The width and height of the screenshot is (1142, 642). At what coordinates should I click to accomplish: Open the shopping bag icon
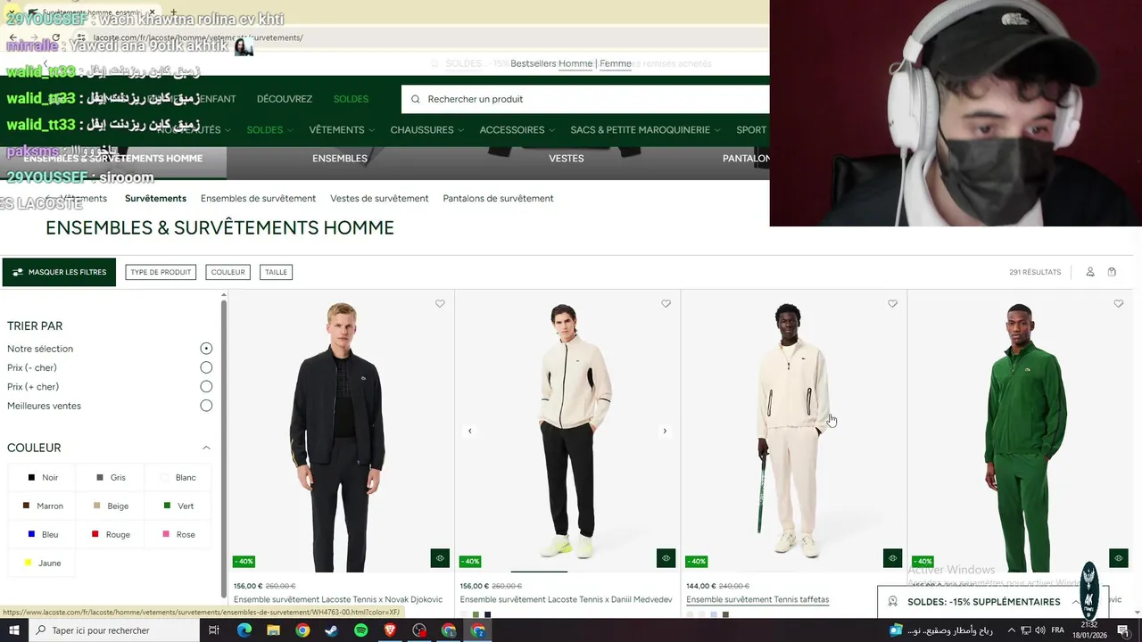coord(1112,272)
